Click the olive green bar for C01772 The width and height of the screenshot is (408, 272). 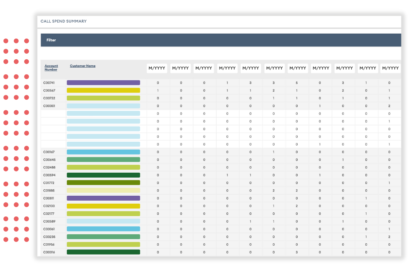pyautogui.click(x=103, y=183)
